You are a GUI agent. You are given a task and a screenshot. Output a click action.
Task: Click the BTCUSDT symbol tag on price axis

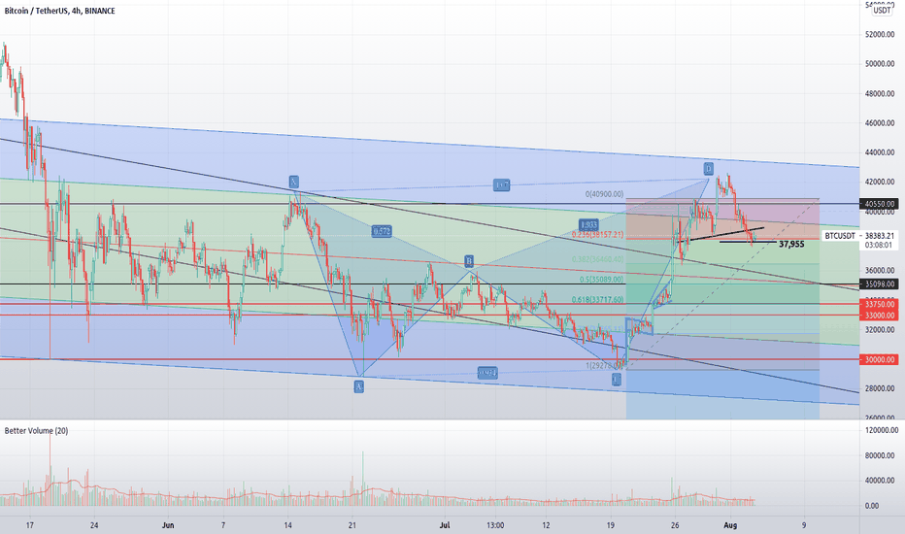[840, 236]
